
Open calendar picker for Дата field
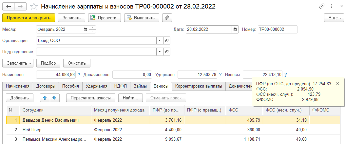(235, 29)
